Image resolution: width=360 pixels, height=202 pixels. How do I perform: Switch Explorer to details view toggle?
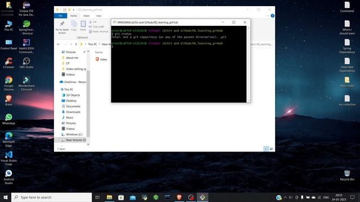click(x=266, y=149)
